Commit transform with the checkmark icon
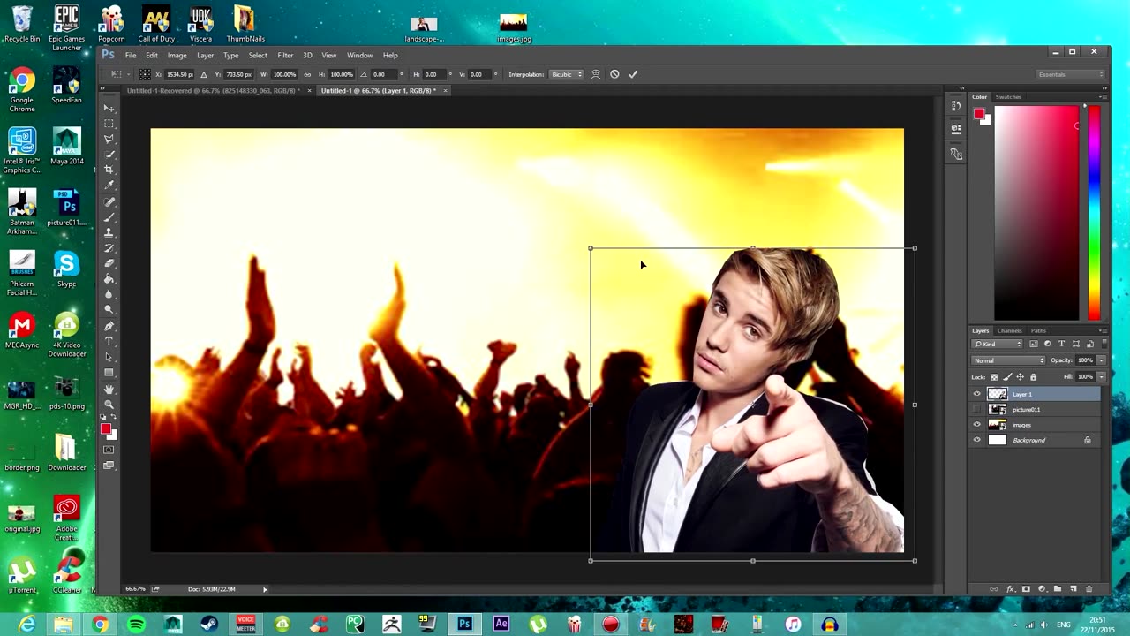1130x636 pixels. [633, 74]
